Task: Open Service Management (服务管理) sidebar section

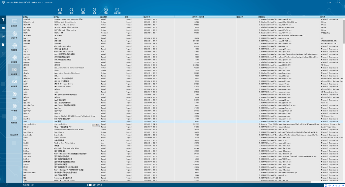Action: point(14,59)
